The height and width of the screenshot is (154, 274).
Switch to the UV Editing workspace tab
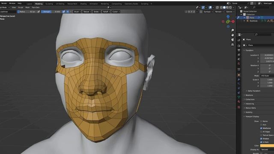[x=60, y=4]
